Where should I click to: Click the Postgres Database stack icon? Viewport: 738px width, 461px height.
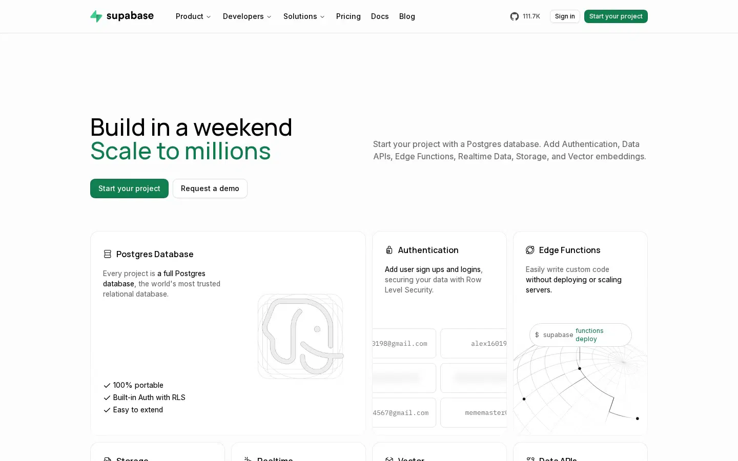click(x=108, y=254)
